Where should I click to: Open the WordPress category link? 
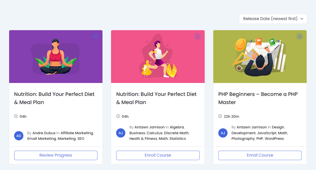click(274, 139)
